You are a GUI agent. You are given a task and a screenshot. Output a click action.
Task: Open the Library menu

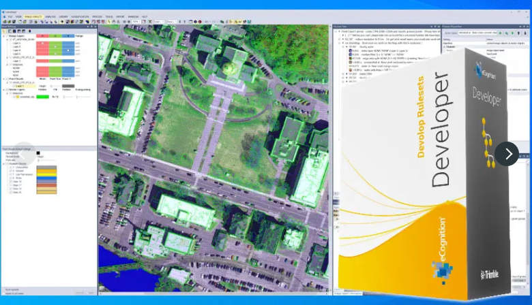pyautogui.click(x=63, y=16)
